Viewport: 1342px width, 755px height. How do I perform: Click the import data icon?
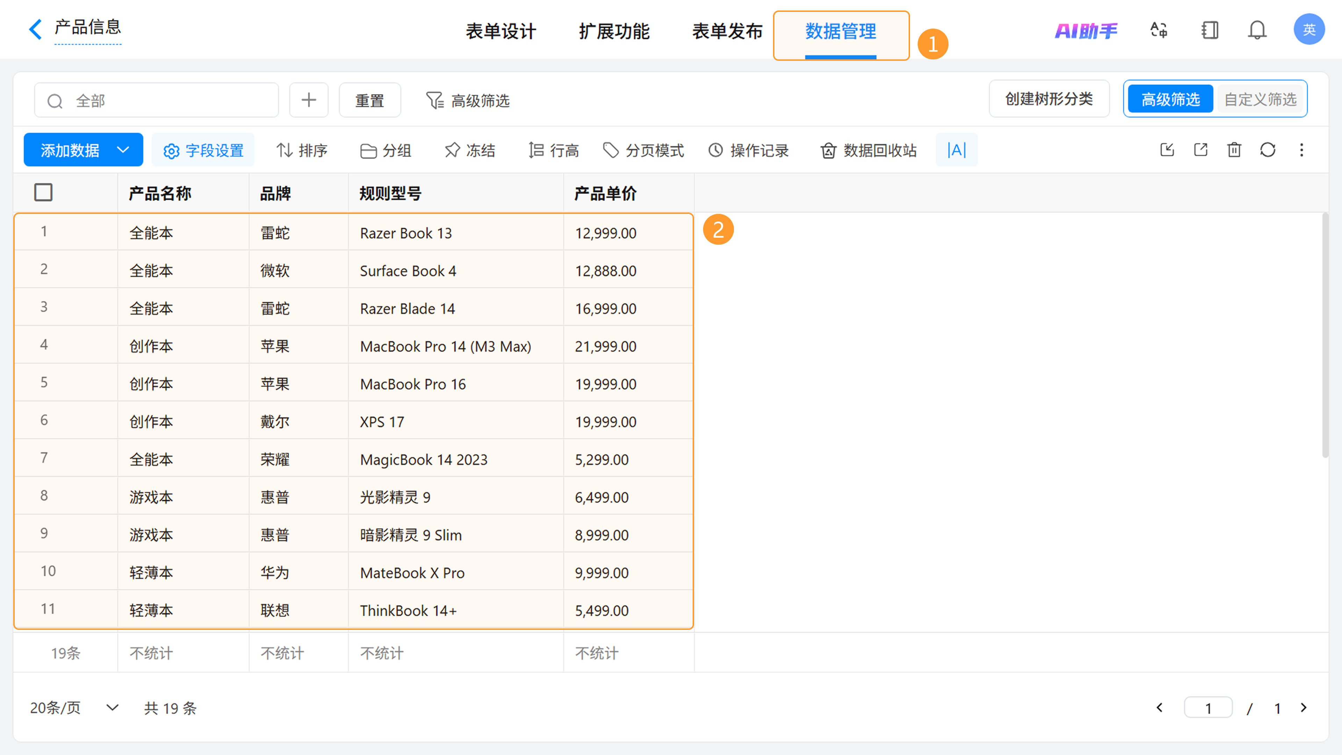1167,150
